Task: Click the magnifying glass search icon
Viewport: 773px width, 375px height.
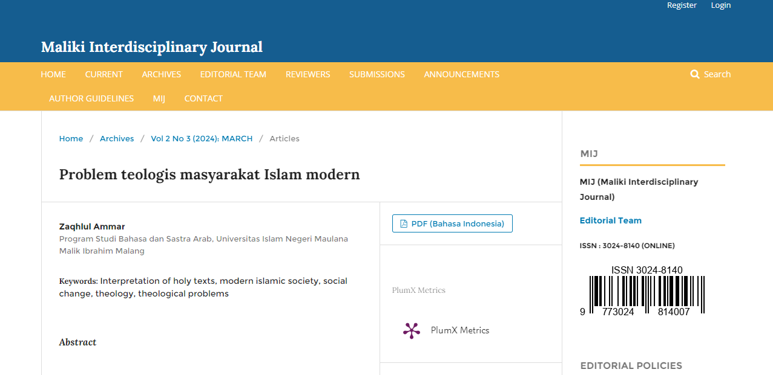Action: point(695,74)
